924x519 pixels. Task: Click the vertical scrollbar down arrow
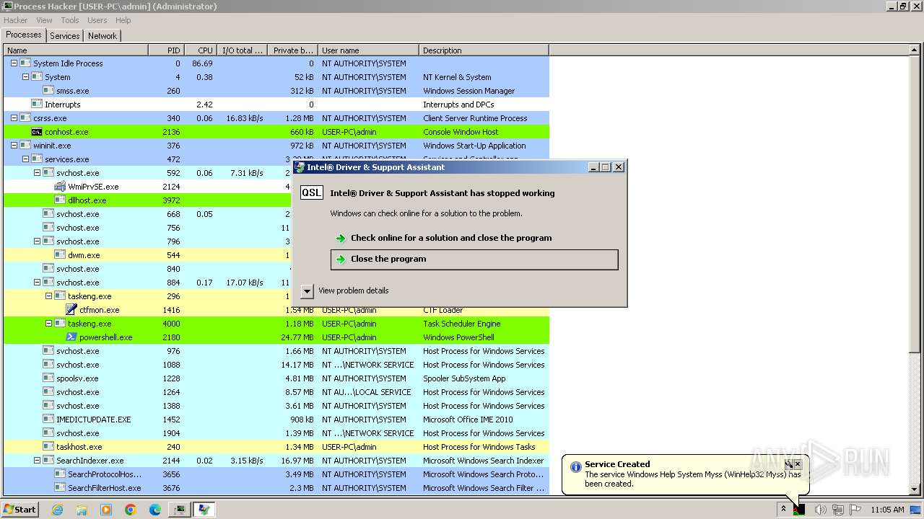[915, 489]
